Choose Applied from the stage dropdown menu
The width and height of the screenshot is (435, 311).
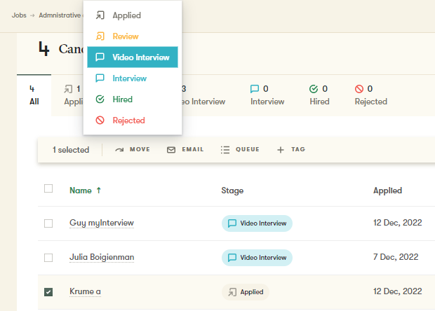coord(126,15)
